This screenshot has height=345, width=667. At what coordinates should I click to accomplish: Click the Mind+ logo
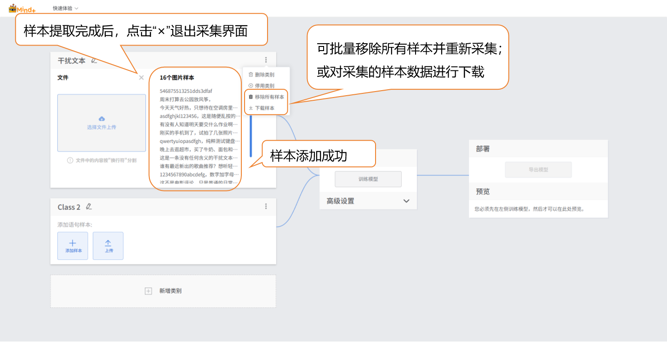coord(22,8)
